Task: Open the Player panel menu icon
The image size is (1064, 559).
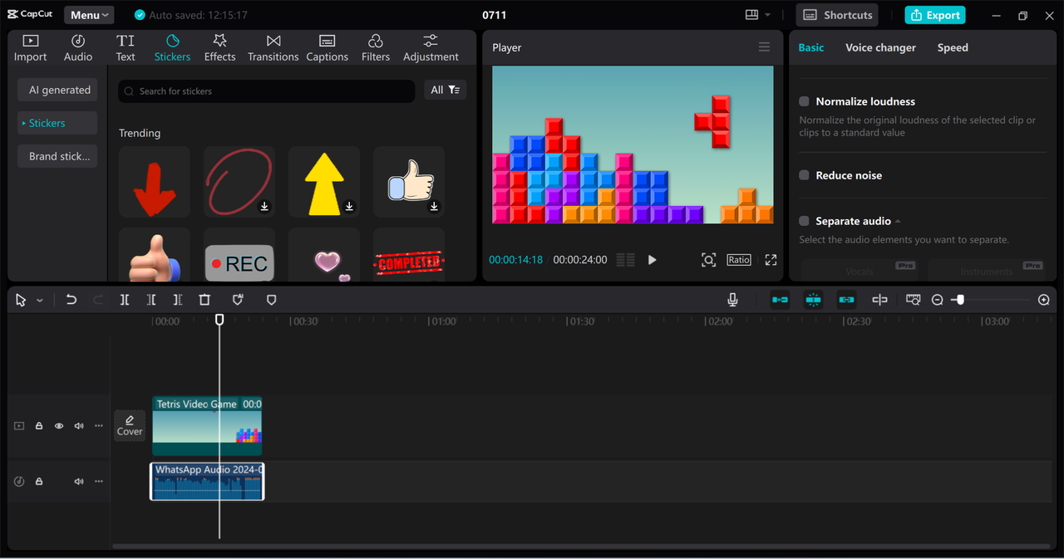Action: click(x=764, y=47)
